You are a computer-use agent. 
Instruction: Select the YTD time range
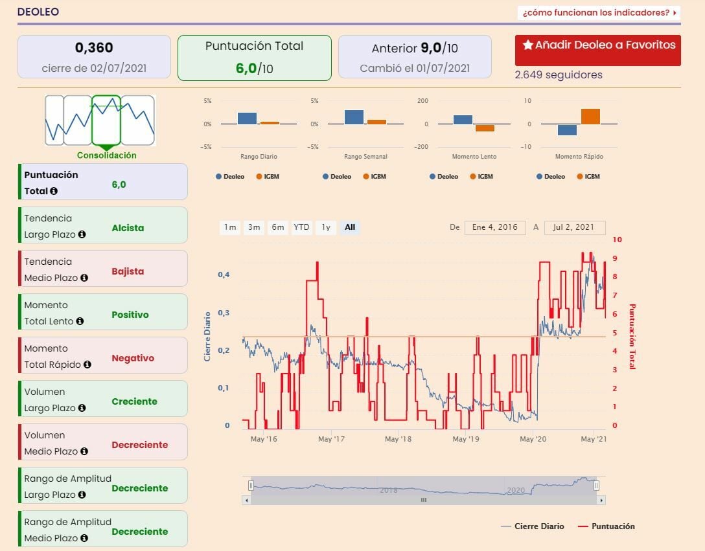302,227
